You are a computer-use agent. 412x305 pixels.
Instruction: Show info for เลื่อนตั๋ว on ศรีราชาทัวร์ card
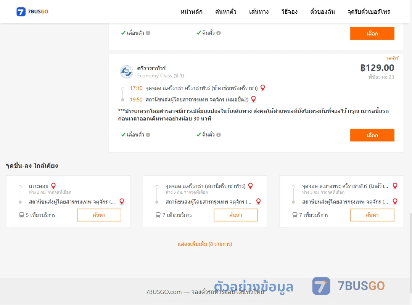coord(148,135)
